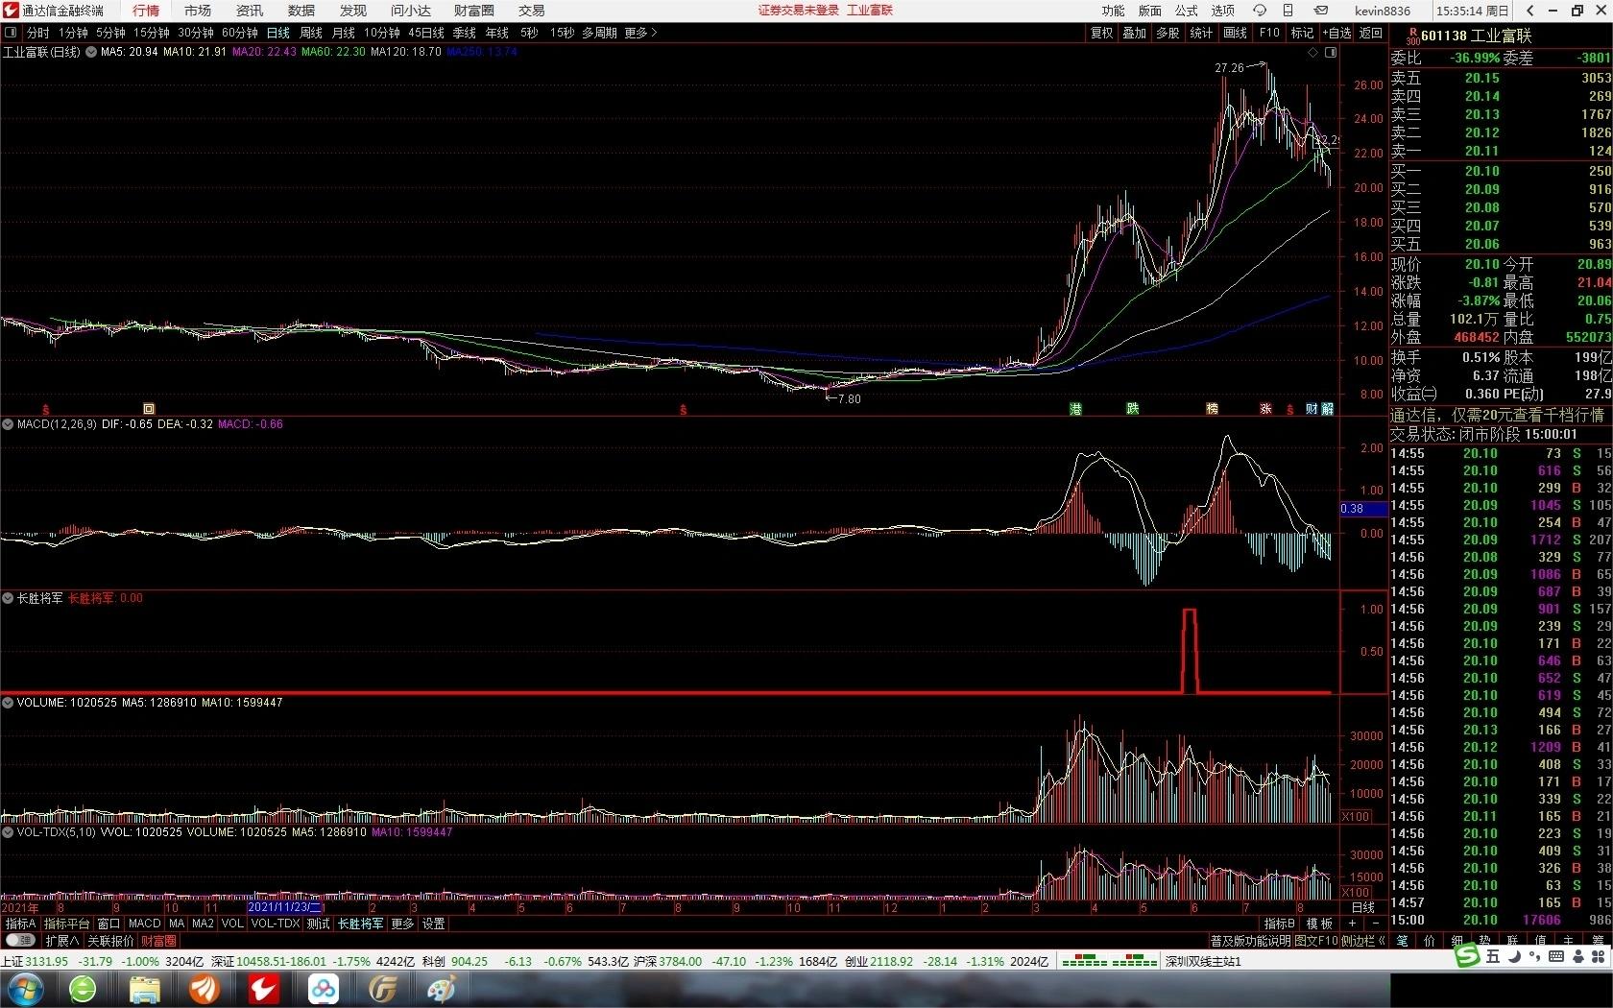This screenshot has height=1008, width=1613.
Task: Expand the 更多 period options dropdown
Action: [x=640, y=33]
